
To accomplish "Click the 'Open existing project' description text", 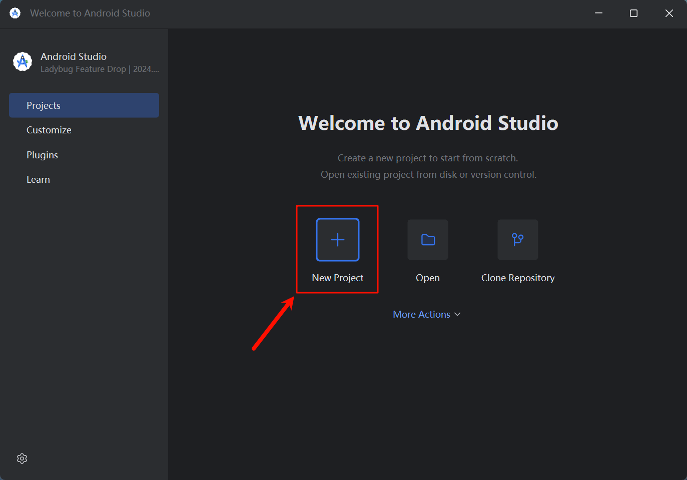I will coord(428,174).
